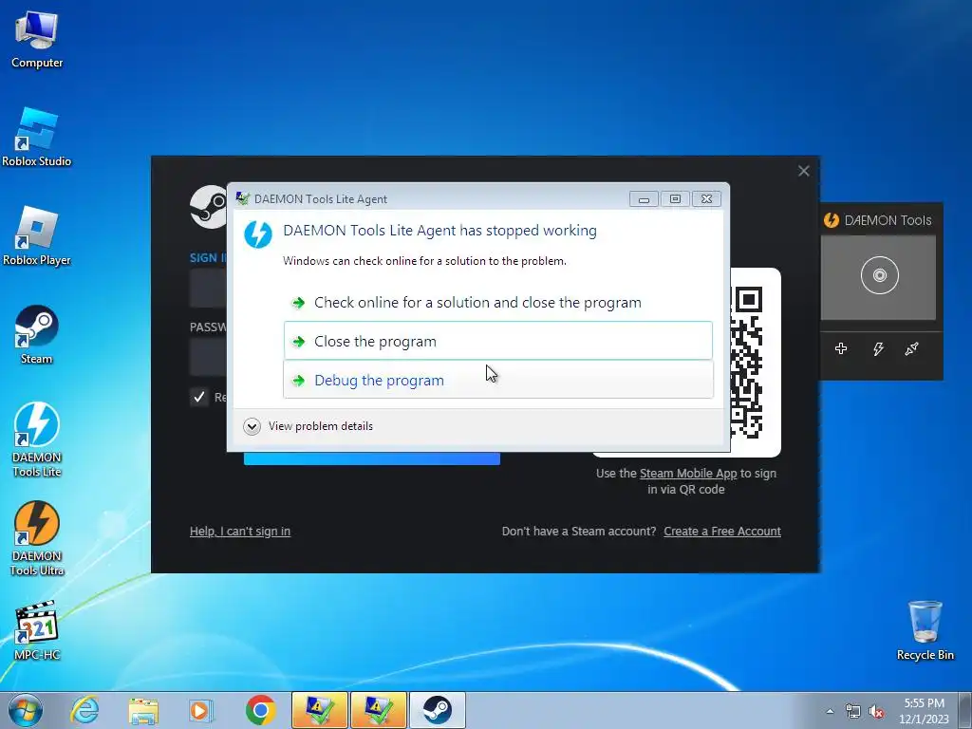
Task: Close the Steam sign-in window
Action: coord(803,171)
